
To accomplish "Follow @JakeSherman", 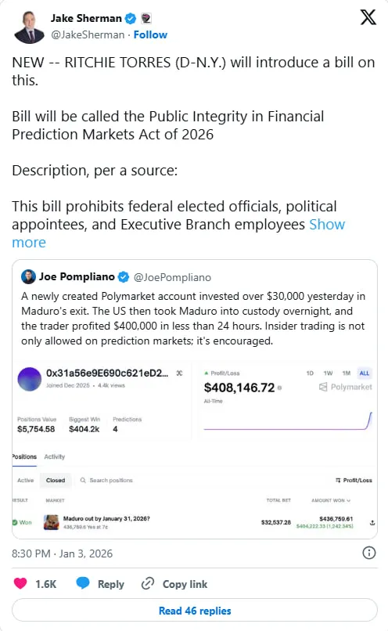I will [x=150, y=34].
